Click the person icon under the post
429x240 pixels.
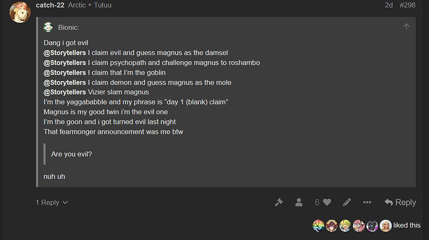click(299, 203)
